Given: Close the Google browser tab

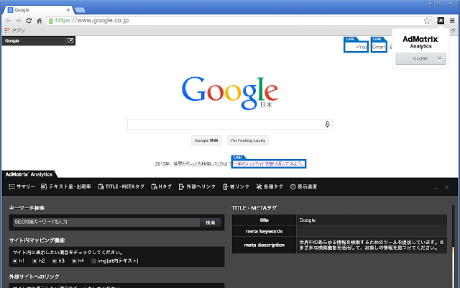Looking at the screenshot, I should [x=68, y=10].
